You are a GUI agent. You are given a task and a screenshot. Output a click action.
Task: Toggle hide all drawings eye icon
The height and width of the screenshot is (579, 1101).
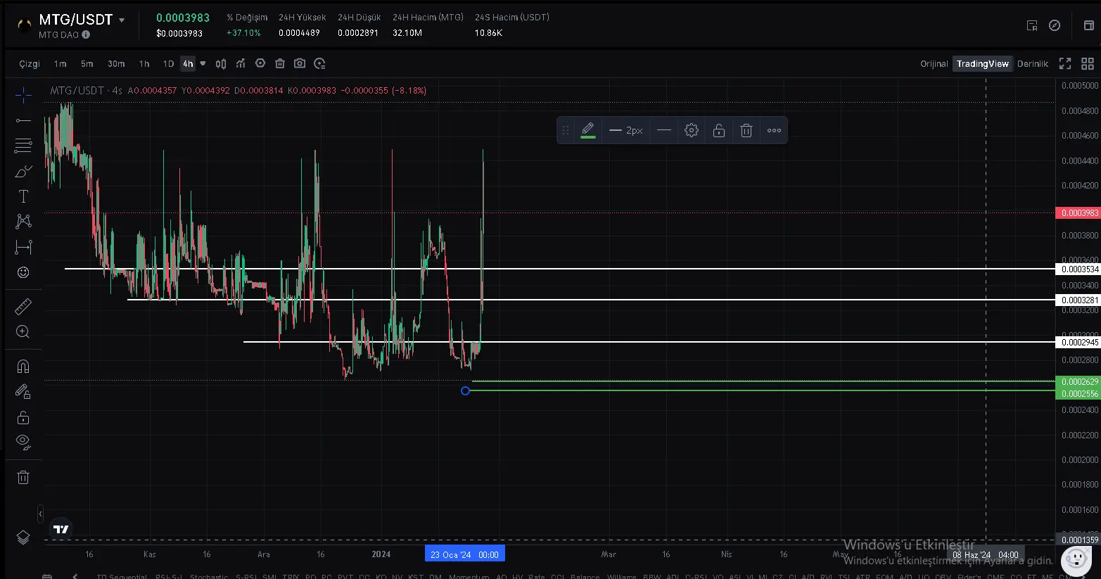pyautogui.click(x=23, y=443)
